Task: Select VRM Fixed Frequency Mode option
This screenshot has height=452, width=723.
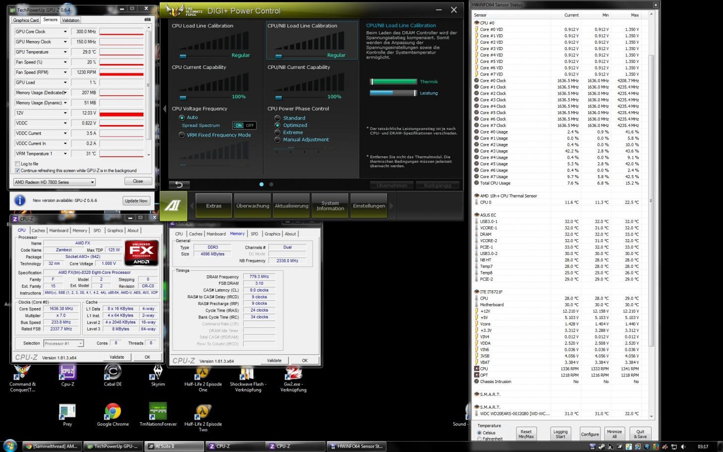Action: point(182,135)
